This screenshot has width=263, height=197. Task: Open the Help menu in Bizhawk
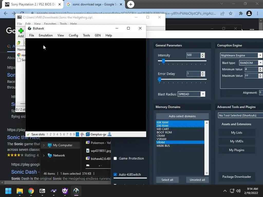(109, 35)
